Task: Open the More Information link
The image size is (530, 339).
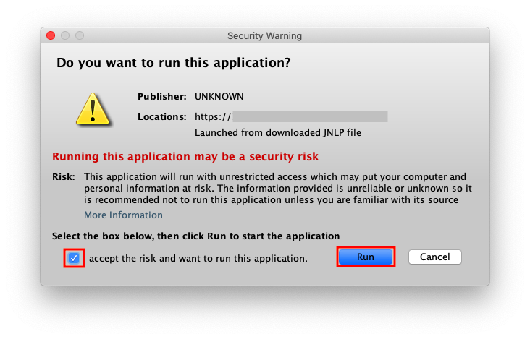Action: [123, 215]
